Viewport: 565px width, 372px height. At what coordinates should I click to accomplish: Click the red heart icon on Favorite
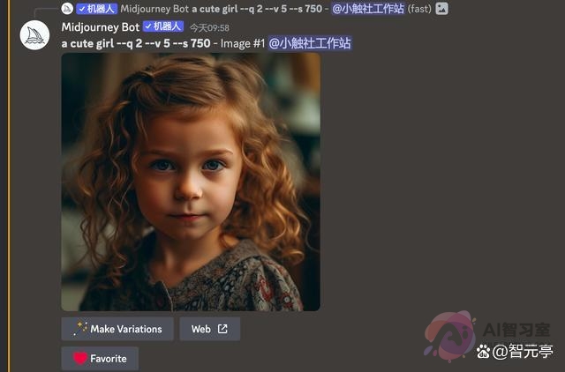click(x=80, y=359)
